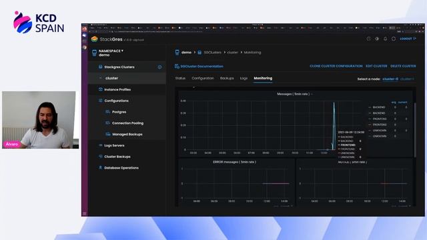Click the Álvaro webcam thumbnail
Screen dimensions: 427x240
click(40, 120)
